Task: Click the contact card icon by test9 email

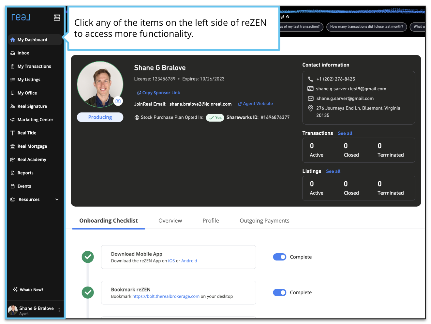Action: click(310, 89)
